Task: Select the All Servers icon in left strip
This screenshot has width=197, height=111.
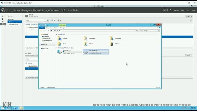Action: (2, 22)
